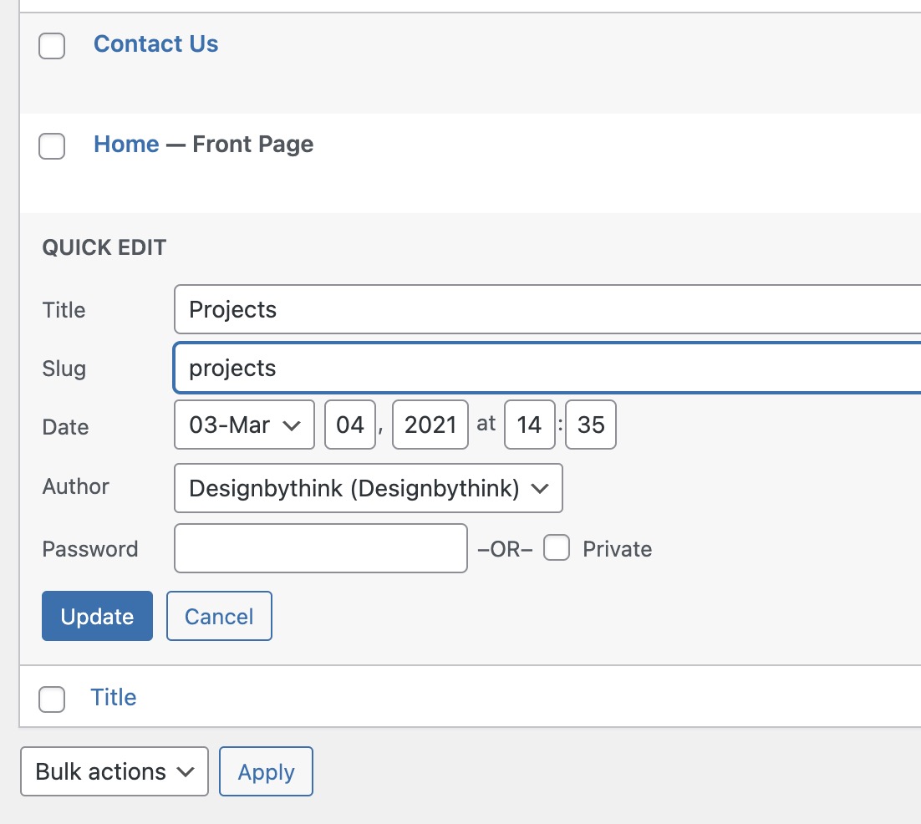Open the month dropdown showing 03-Mar
The image size is (921, 824).
244,425
